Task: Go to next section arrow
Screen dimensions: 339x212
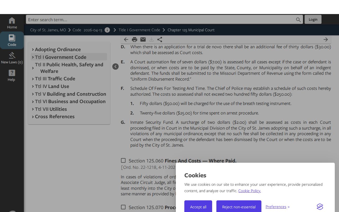Action: pos(326,39)
